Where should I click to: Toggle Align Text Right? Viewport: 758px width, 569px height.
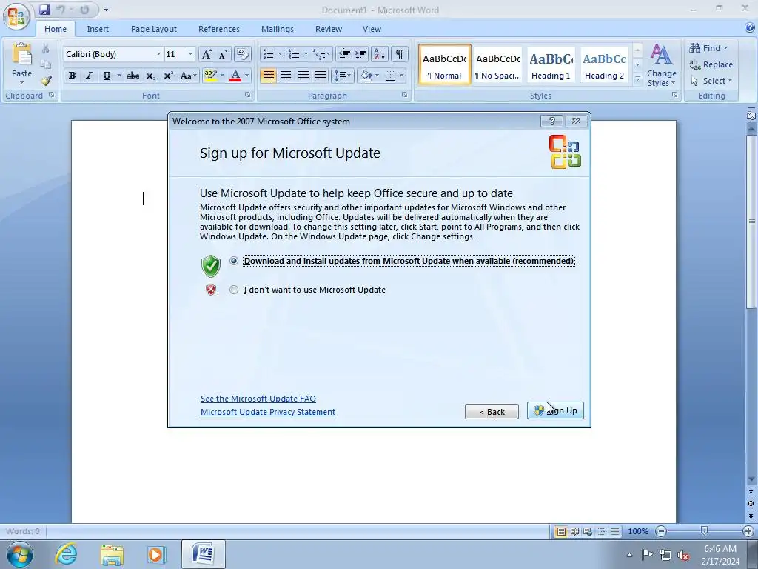point(303,76)
